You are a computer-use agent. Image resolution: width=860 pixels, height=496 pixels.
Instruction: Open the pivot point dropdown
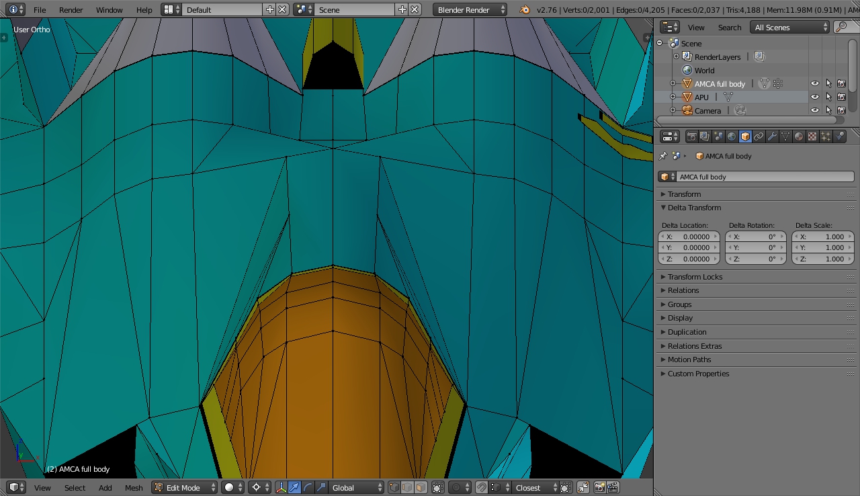(x=259, y=487)
